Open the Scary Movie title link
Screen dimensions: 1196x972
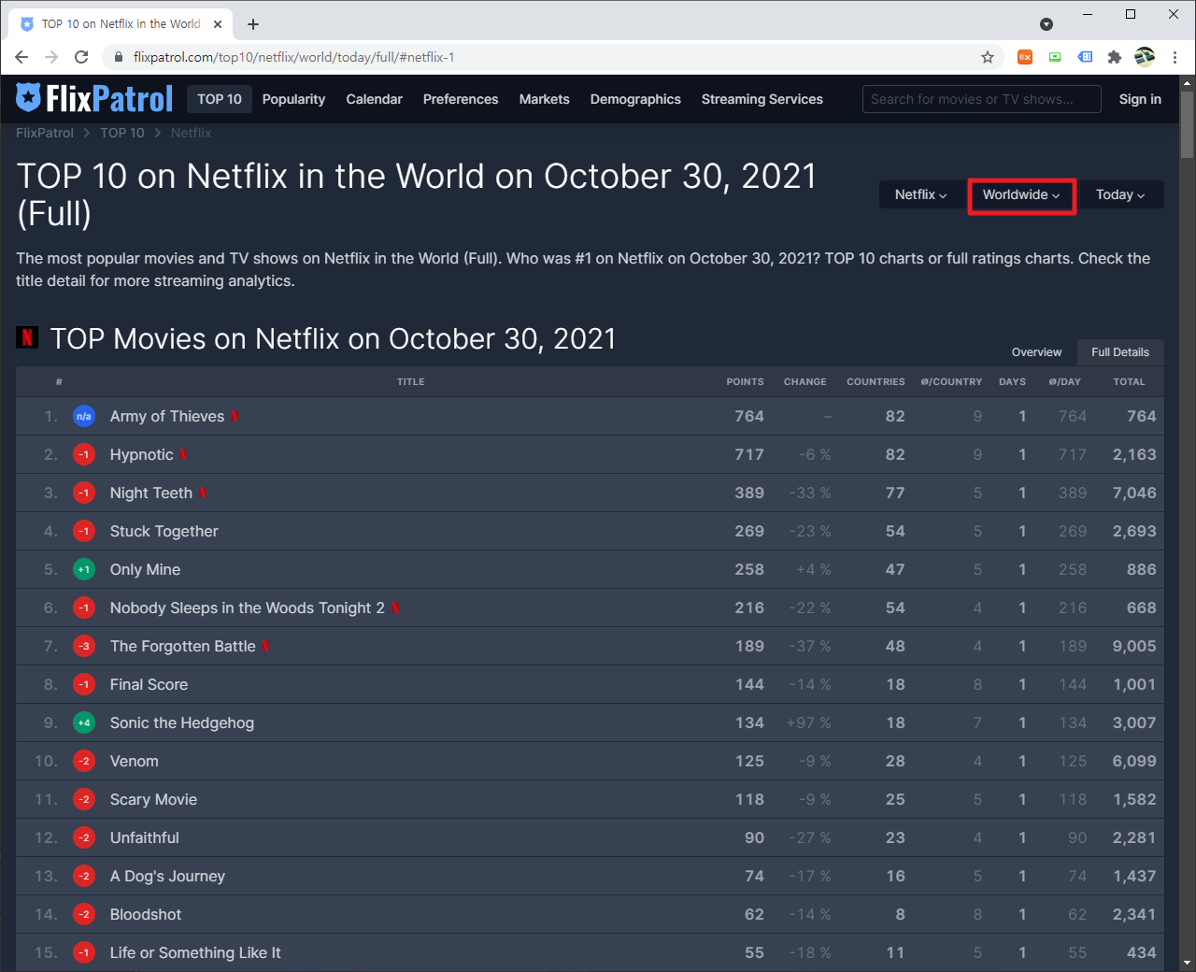click(x=153, y=799)
